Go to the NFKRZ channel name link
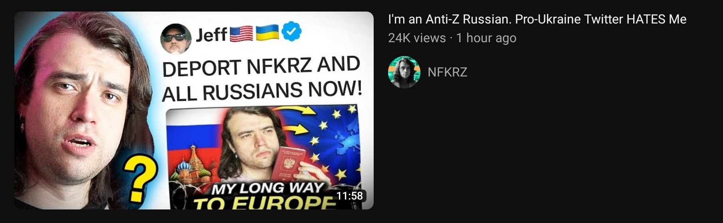This screenshot has width=723, height=223. (x=447, y=72)
